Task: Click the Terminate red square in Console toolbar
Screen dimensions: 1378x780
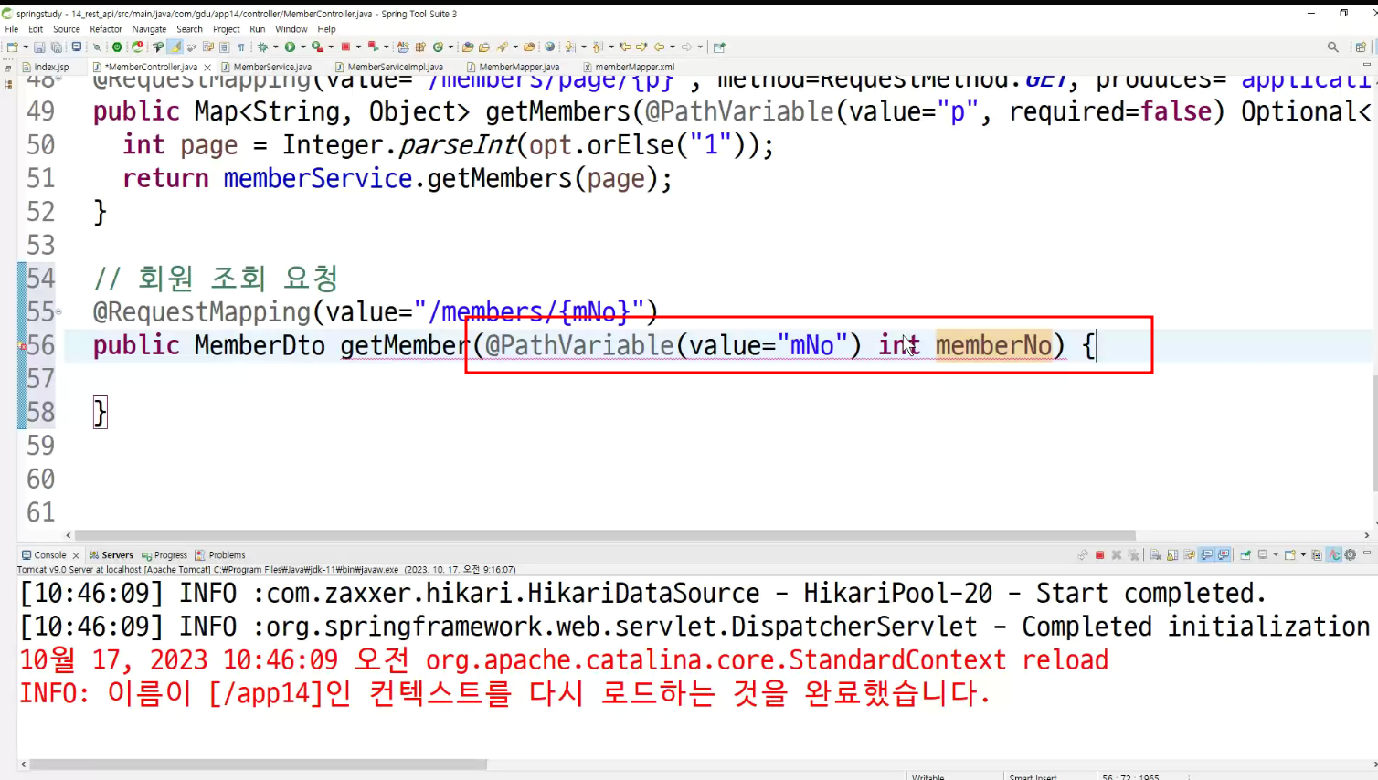Action: tap(1100, 555)
